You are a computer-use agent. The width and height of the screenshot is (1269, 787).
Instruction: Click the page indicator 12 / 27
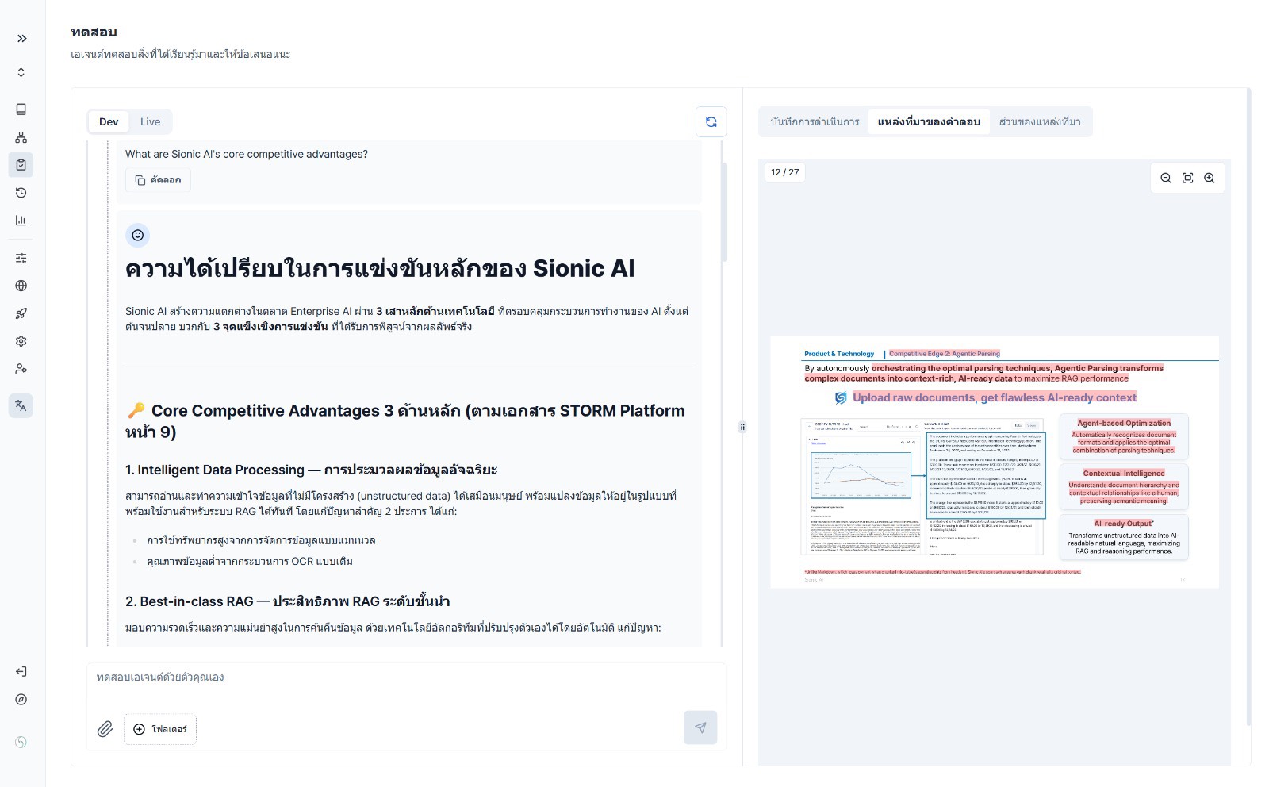785,172
